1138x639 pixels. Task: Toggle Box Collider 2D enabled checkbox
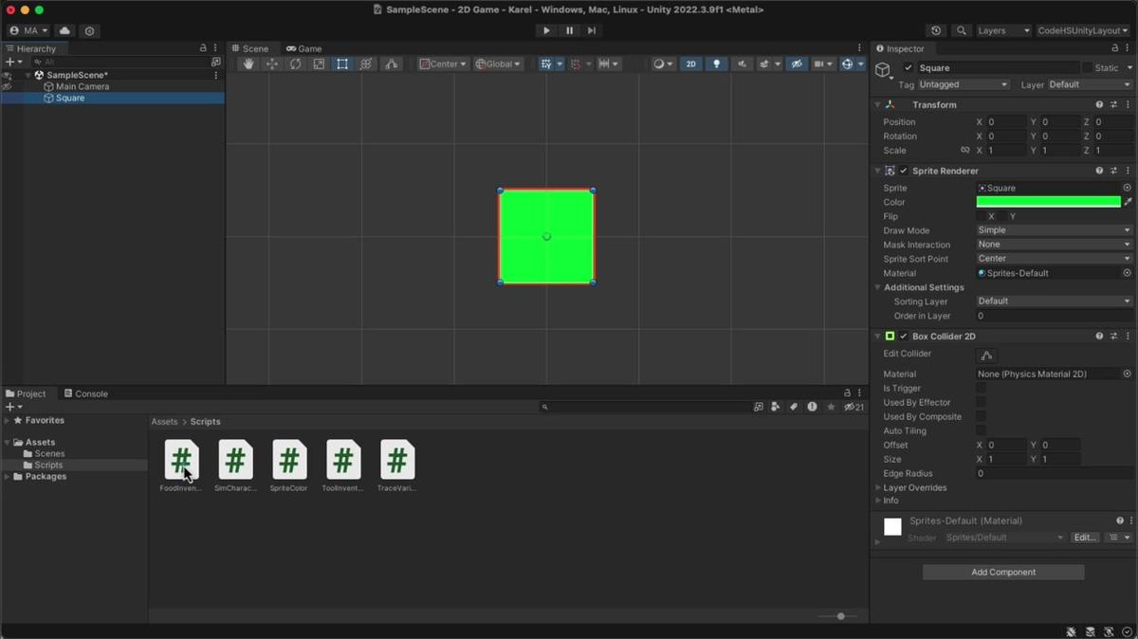(903, 336)
